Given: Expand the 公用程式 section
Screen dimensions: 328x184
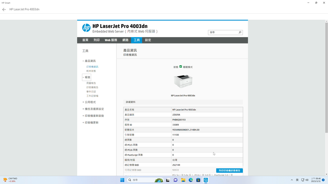Looking at the screenshot, I should point(89,102).
